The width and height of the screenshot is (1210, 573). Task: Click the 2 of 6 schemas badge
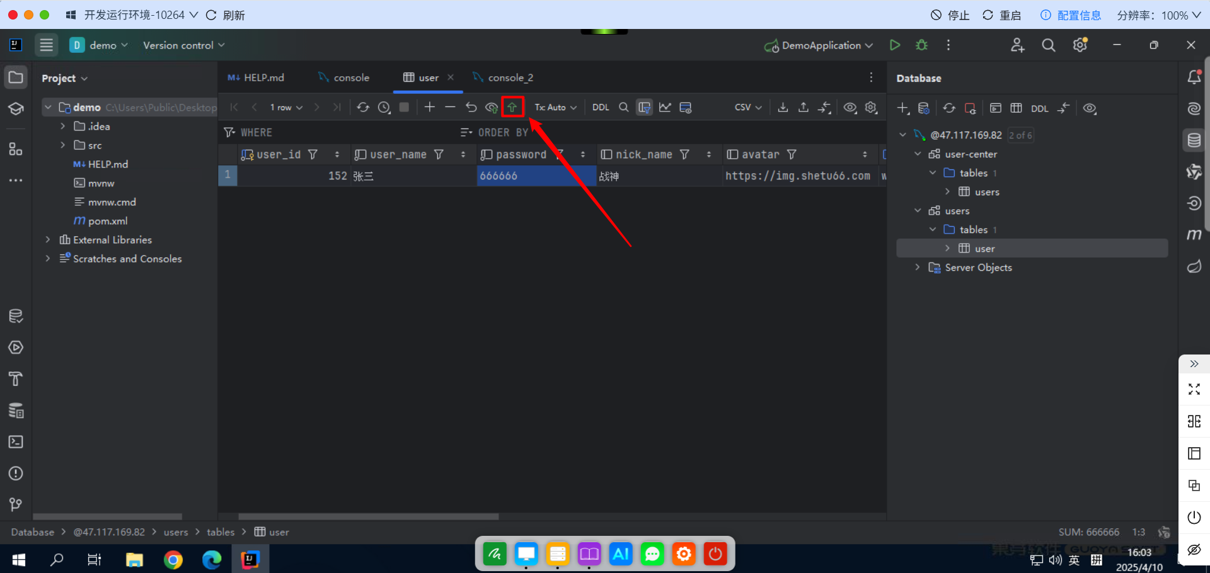(x=1020, y=135)
